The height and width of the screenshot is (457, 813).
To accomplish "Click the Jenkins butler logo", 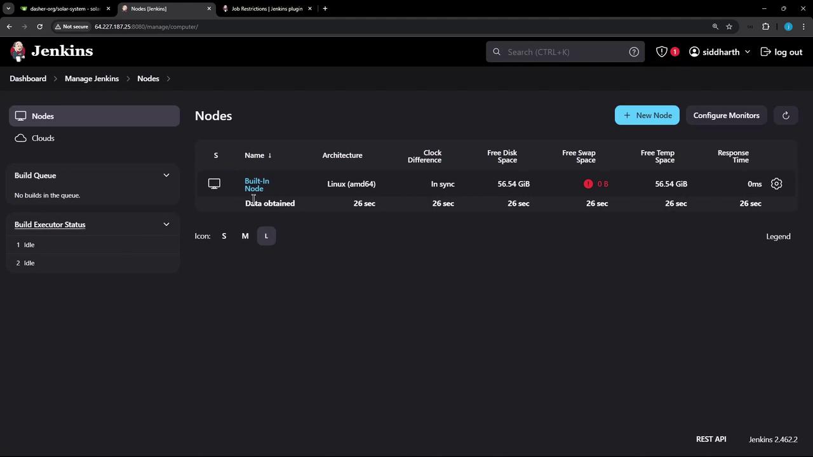I will point(18,51).
